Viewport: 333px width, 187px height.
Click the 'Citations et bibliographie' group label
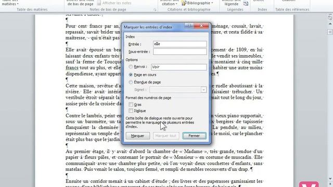[x=189, y=9]
